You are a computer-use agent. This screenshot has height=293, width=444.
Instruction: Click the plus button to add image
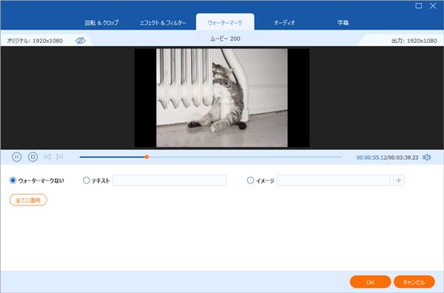[399, 181]
